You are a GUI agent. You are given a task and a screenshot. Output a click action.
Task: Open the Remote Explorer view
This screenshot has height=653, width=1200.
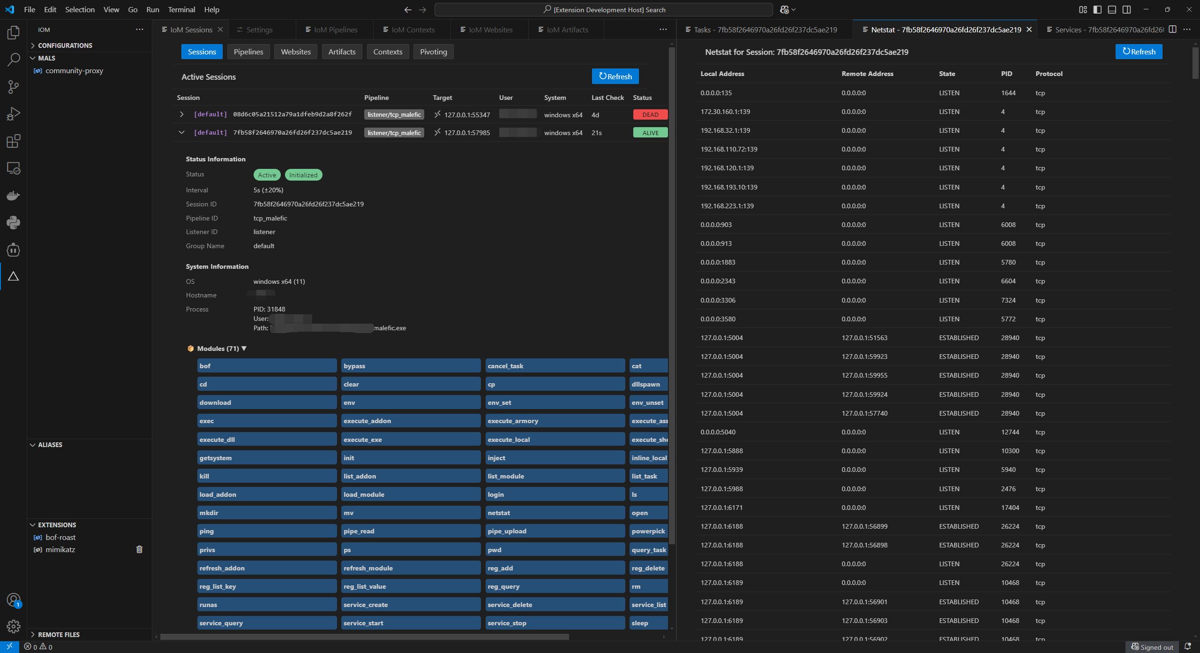point(13,167)
